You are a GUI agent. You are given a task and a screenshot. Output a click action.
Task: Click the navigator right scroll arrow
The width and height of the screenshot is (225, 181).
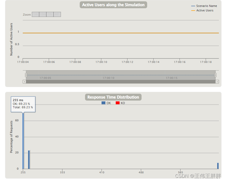click(217, 82)
